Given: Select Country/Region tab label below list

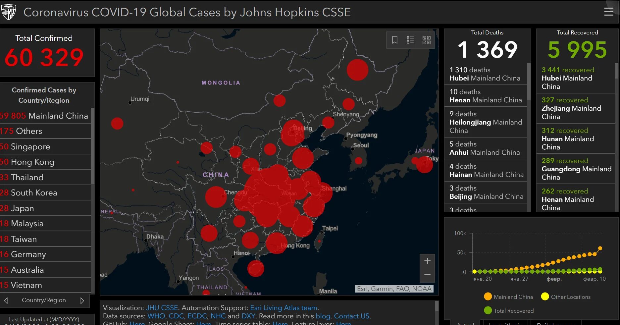Looking at the screenshot, I should click(44, 300).
